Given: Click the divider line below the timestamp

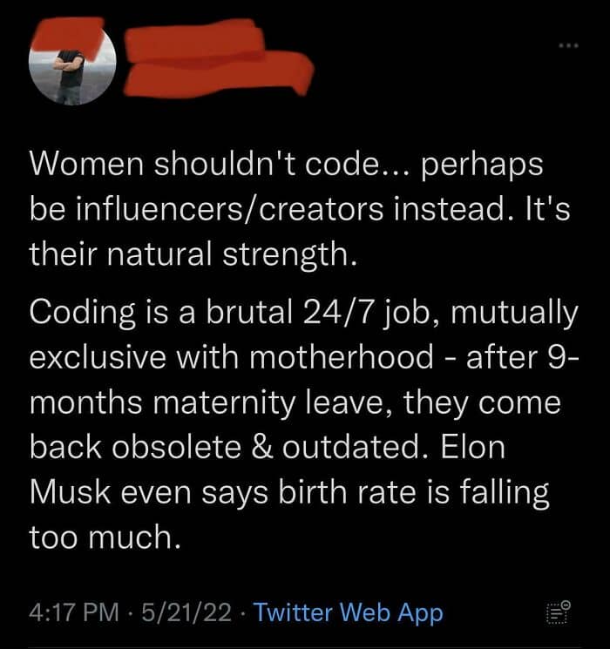Looking at the screenshot, I should tap(305, 647).
